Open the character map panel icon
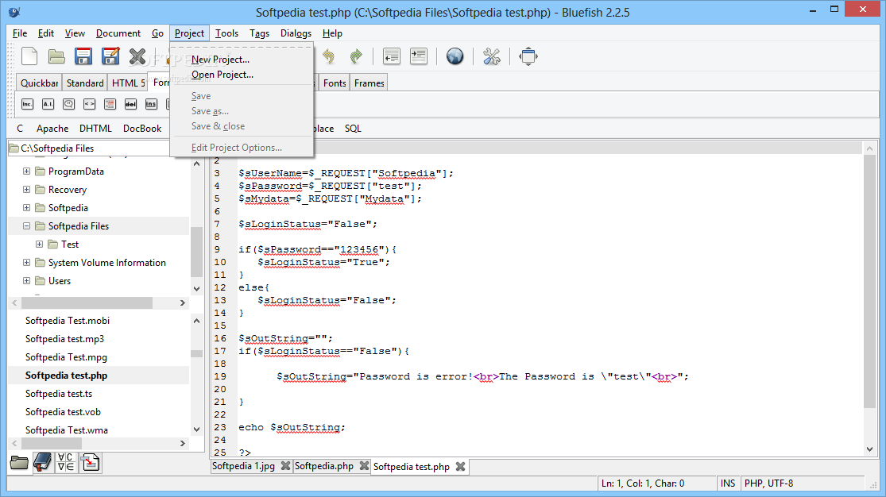886x497 pixels. tap(66, 463)
